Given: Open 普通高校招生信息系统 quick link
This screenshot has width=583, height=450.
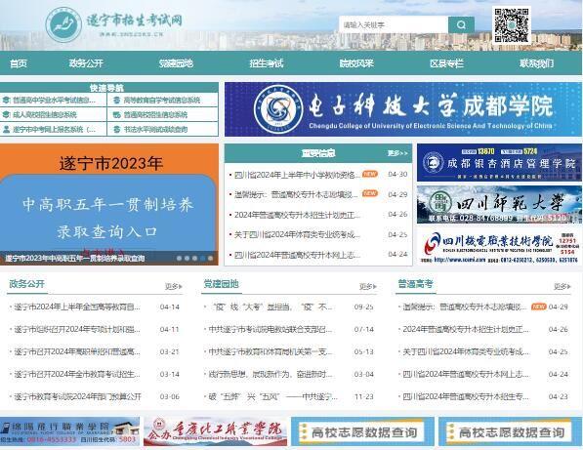Looking at the screenshot, I should [x=155, y=115].
